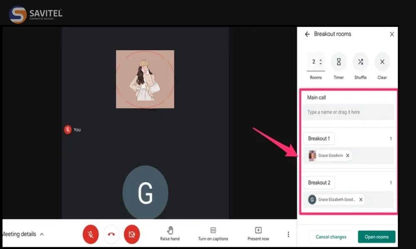416x249 pixels.
Task: Select Grace Elizabeth Good... participant chip
Action: [336, 200]
